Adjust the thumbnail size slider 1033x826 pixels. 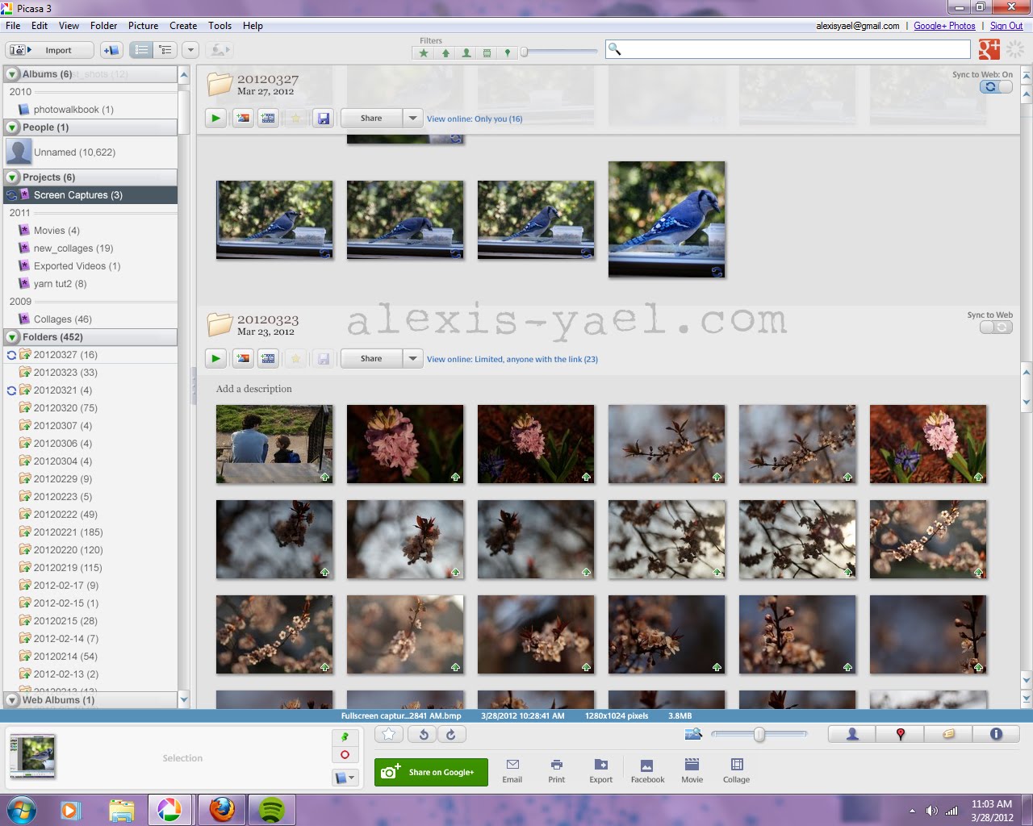tap(759, 734)
